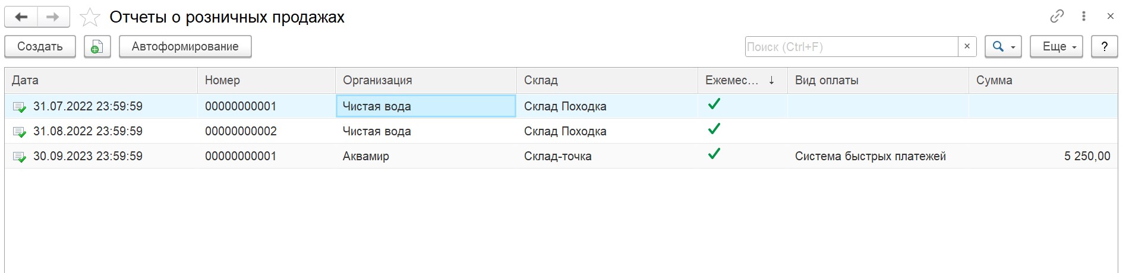Click into the Поиск search field
Screen dimensions: 1129x273
tap(851, 46)
